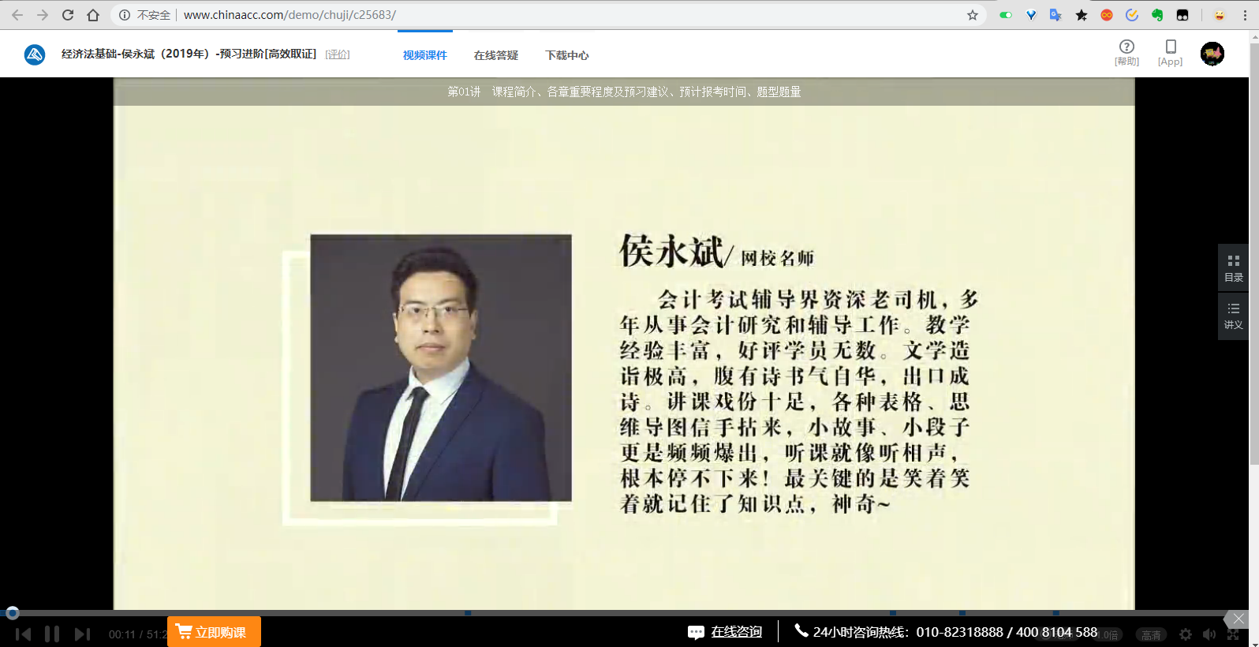Toggle the green switch browser extension

coord(1005,15)
